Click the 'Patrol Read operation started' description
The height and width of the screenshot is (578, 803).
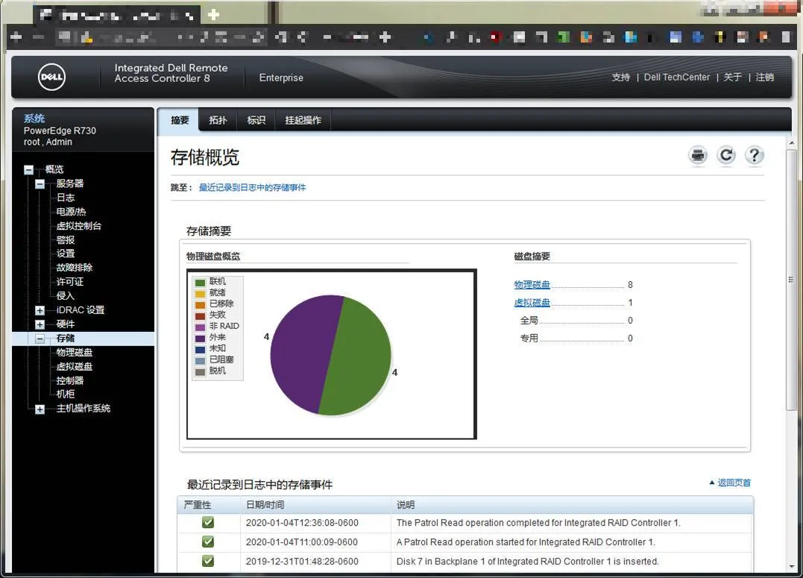click(x=526, y=542)
